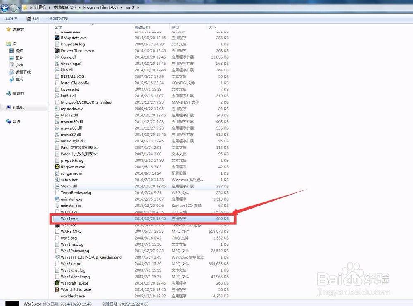Select 库 in the navigation pane
The width and height of the screenshot is (413, 306).
11,44
